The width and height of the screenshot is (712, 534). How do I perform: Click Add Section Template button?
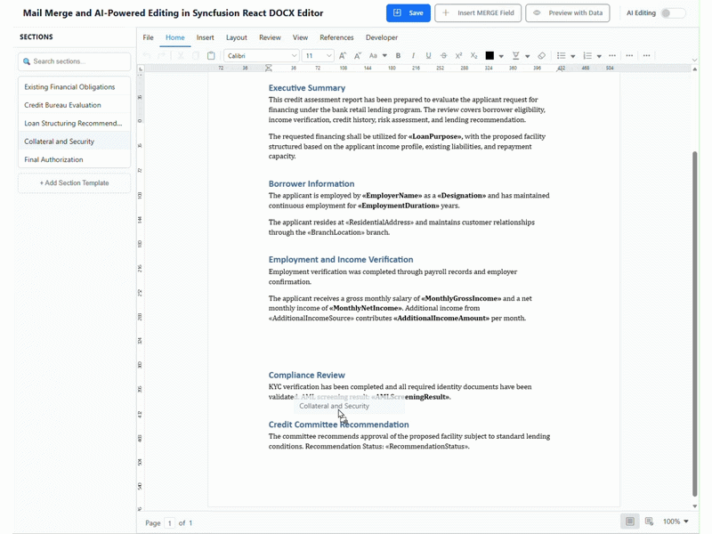(75, 183)
